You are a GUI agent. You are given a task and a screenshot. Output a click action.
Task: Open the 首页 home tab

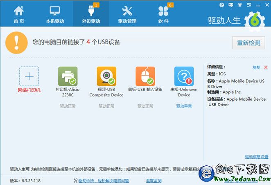click(x=19, y=14)
